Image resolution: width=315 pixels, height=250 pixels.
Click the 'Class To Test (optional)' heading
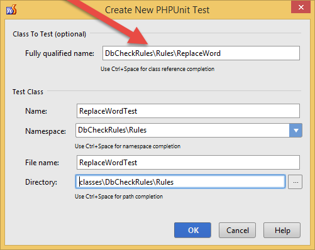tap(50, 34)
